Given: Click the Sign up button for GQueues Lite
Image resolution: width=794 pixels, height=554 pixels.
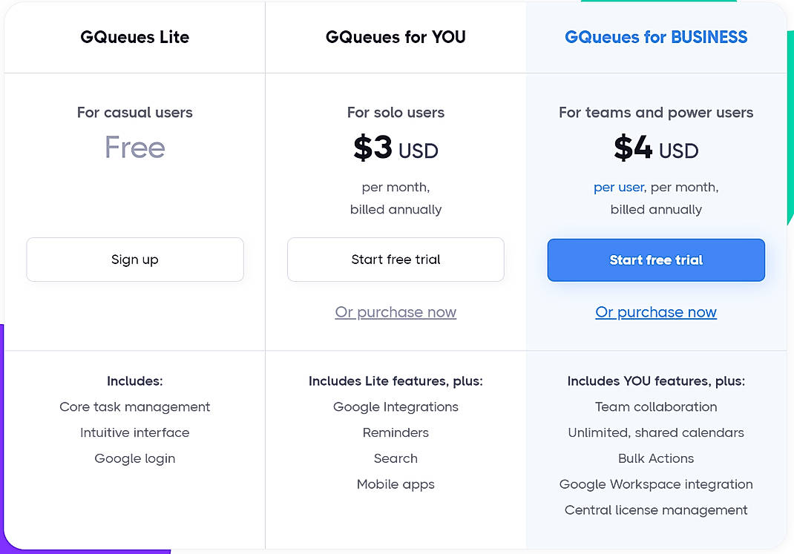Looking at the screenshot, I should pyautogui.click(x=134, y=260).
